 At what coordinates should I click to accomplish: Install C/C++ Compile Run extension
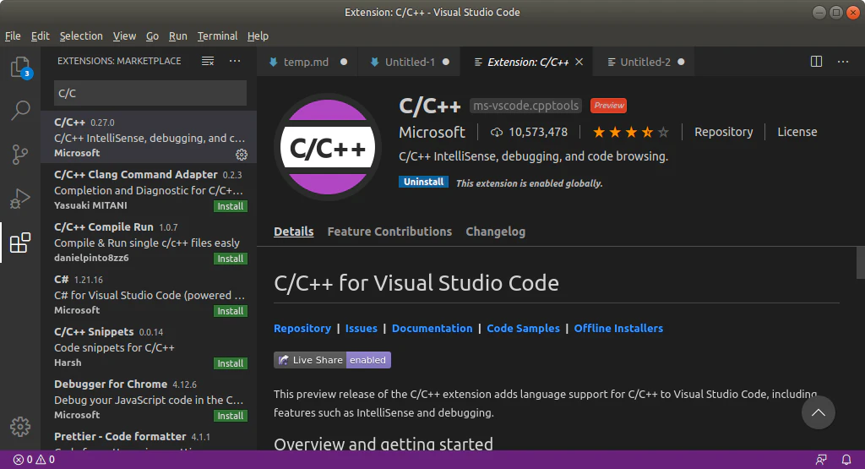click(230, 259)
